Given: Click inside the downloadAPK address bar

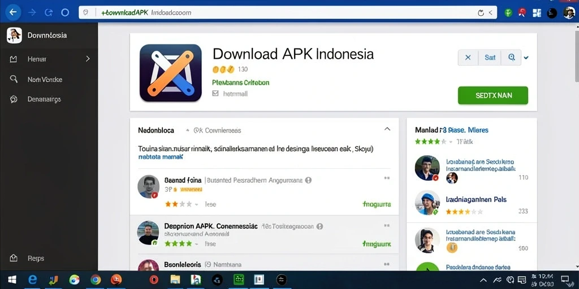Looking at the screenshot, I should coord(288,12).
